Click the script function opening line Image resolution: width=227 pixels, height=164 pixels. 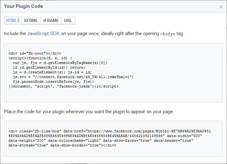pos(41,58)
